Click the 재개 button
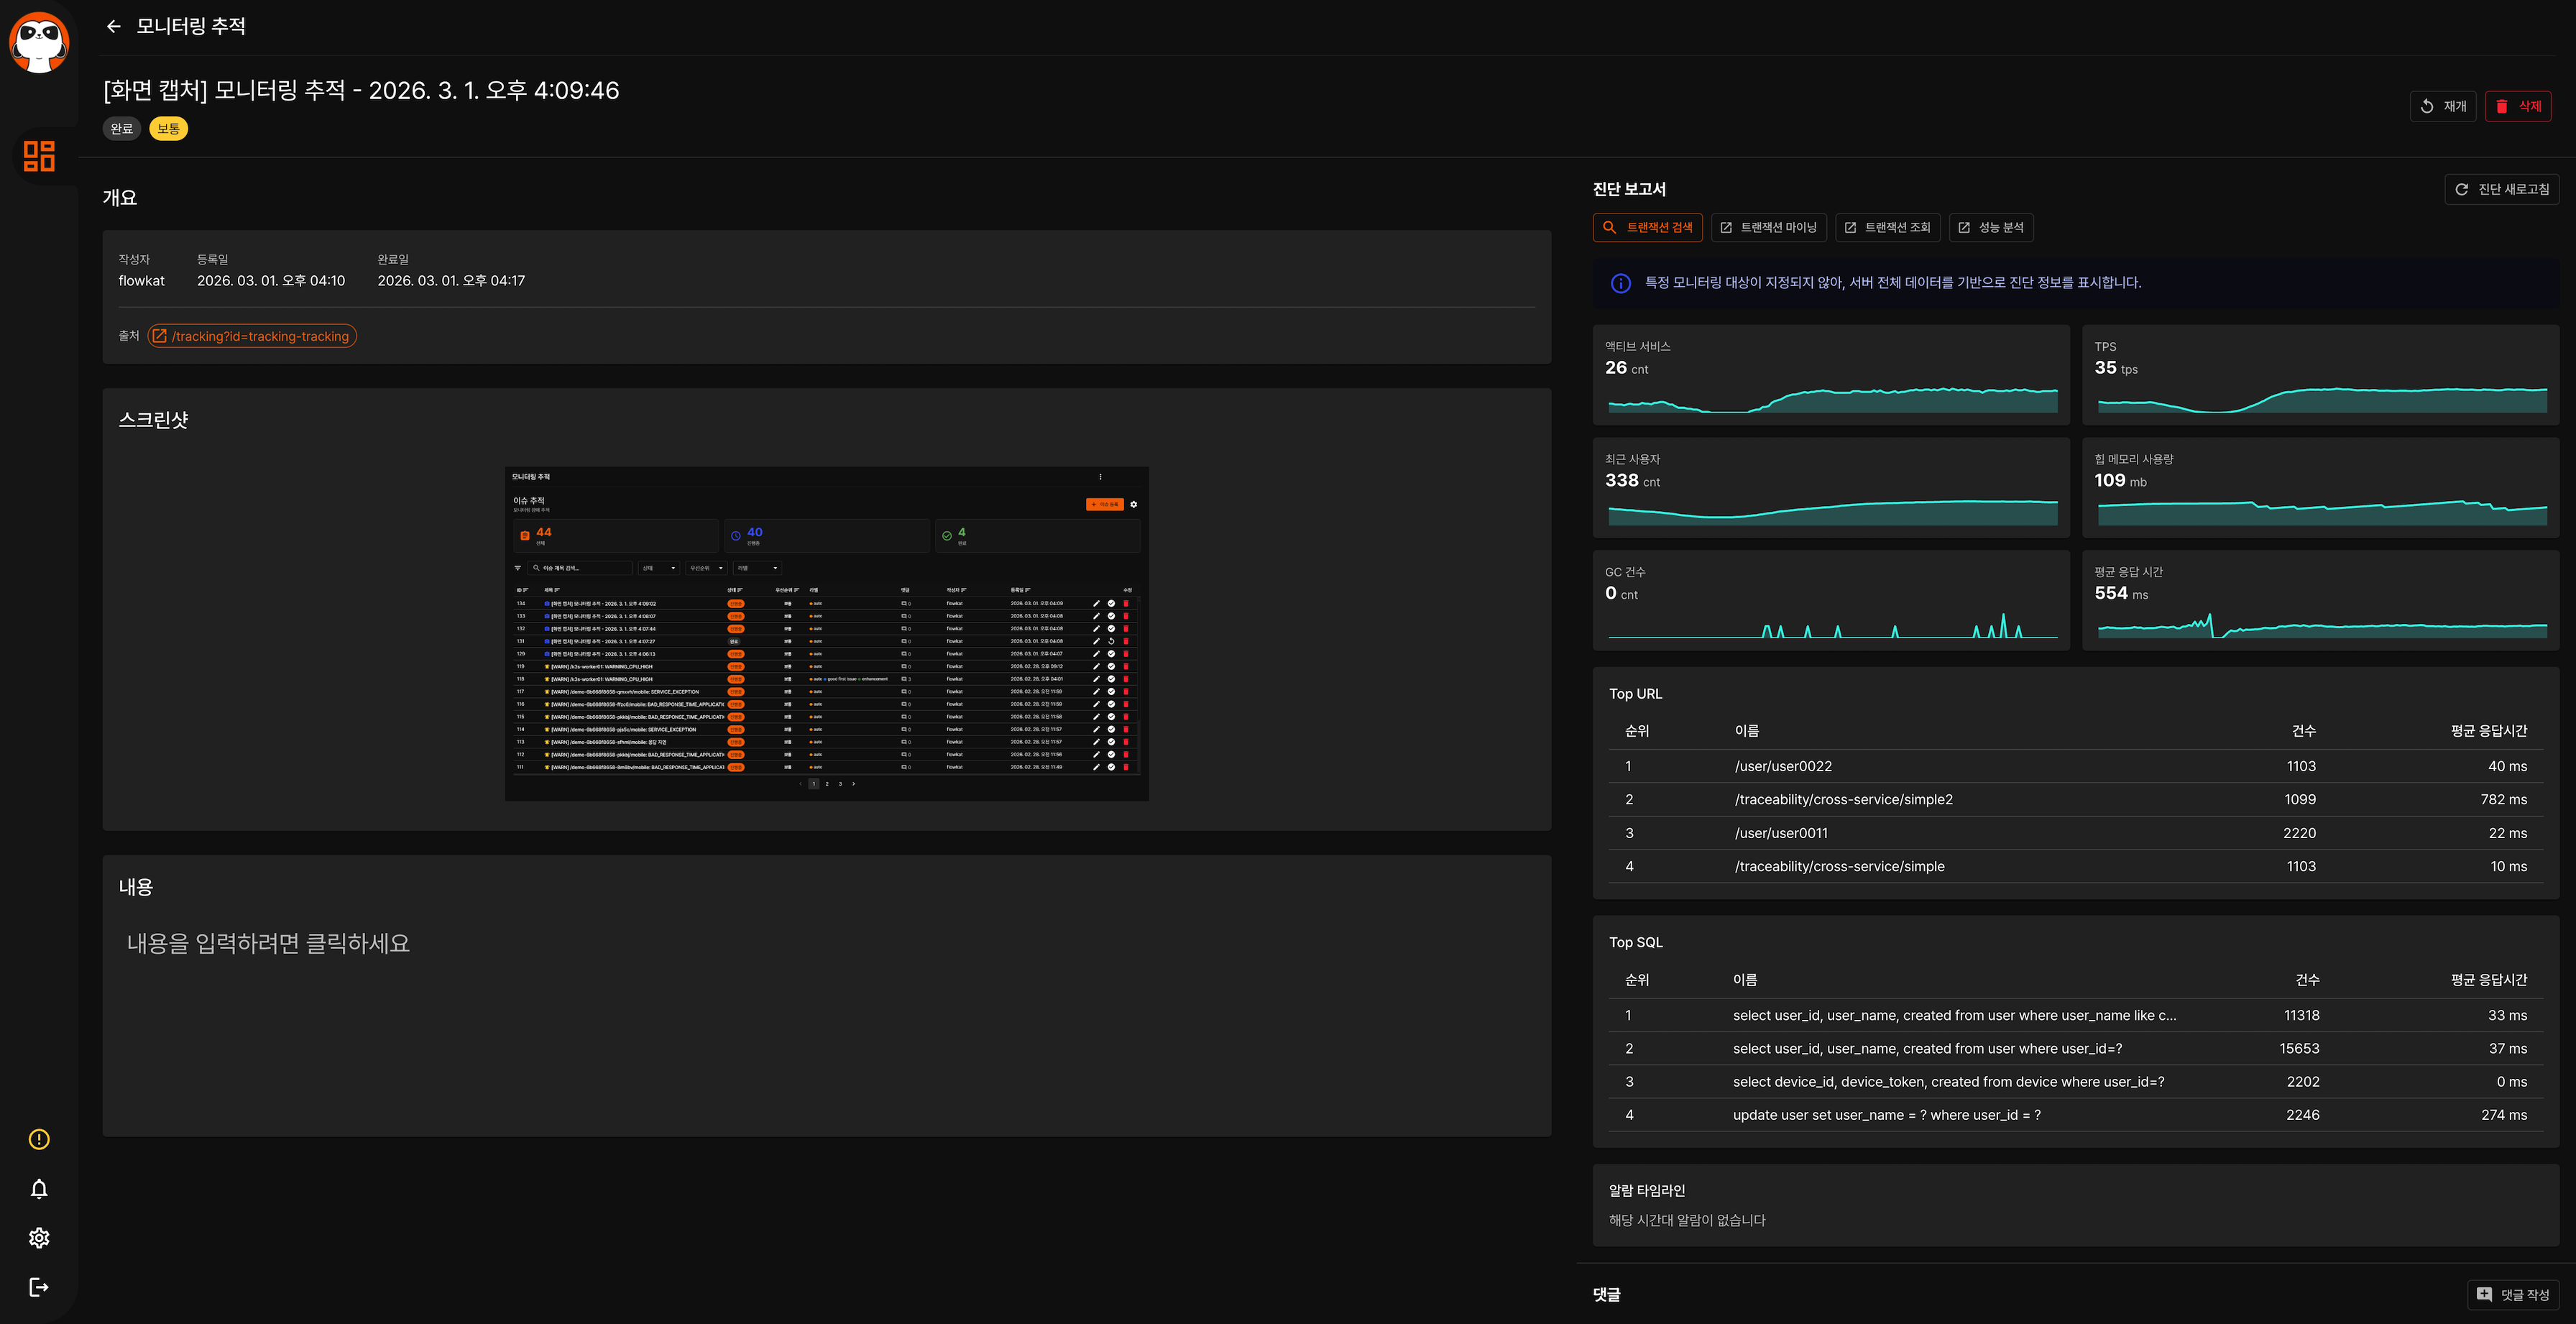This screenshot has height=1324, width=2576. pos(2442,106)
